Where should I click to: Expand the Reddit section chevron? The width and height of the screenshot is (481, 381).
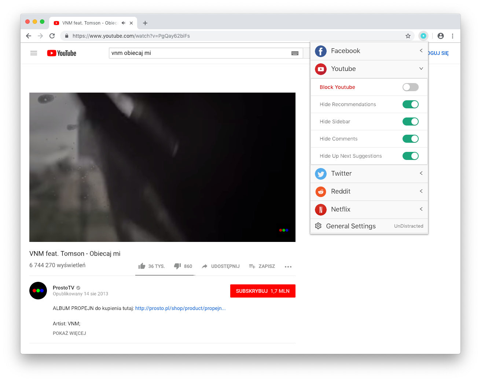421,191
